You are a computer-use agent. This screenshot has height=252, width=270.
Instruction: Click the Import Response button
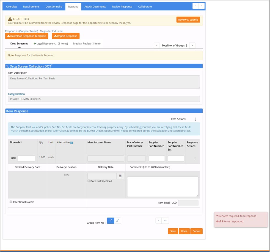click(66, 36)
